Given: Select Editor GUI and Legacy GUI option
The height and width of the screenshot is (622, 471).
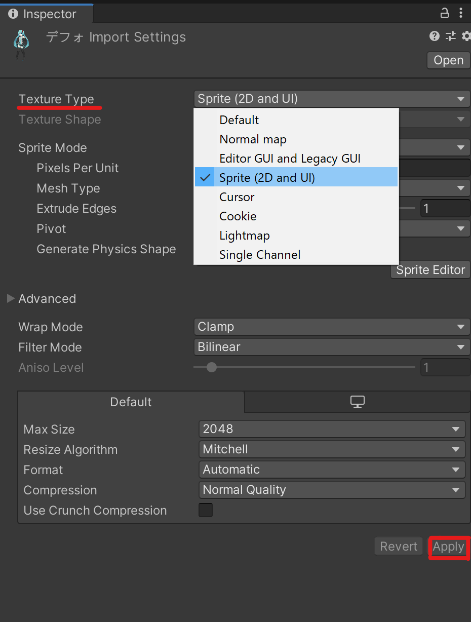Looking at the screenshot, I should click(296, 159).
